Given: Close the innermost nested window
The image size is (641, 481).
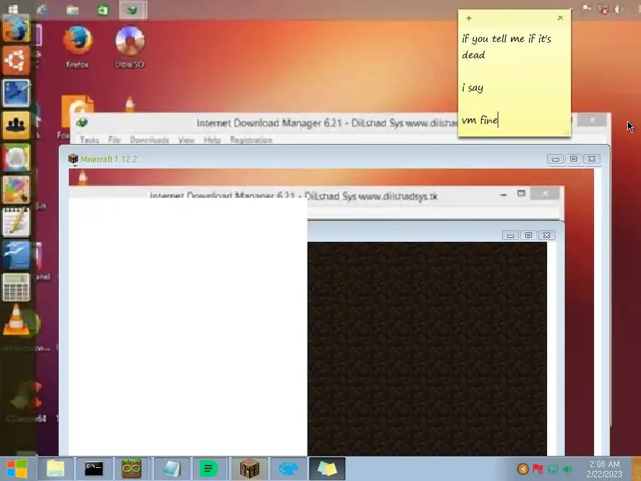Looking at the screenshot, I should (x=546, y=235).
